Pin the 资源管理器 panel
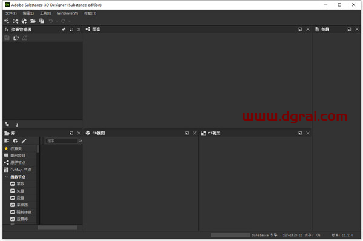Image resolution: width=363 pixels, height=241 pixels. tap(64, 30)
